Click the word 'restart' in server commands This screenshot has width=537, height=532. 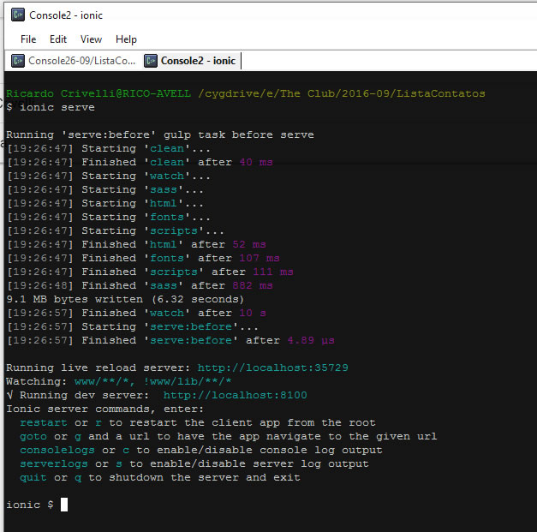[x=43, y=422]
